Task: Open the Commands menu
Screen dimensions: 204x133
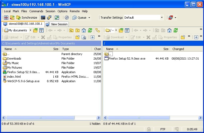Action: [x=36, y=11]
